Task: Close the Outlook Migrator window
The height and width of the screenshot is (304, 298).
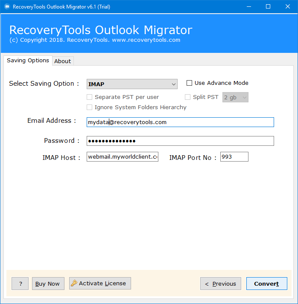Action: [x=288, y=6]
